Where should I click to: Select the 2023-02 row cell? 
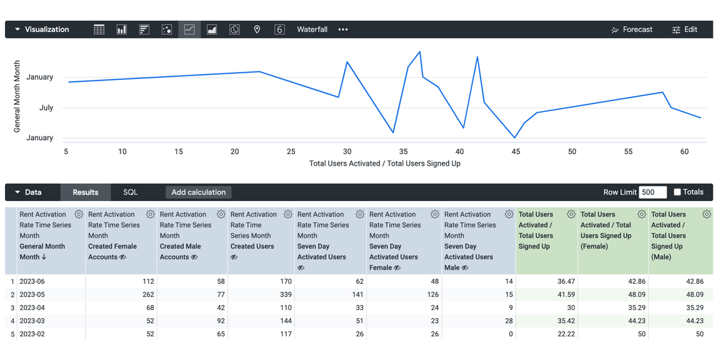pos(51,334)
